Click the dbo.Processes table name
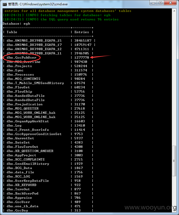Viewport: 179px width, 215px height. (20, 75)
